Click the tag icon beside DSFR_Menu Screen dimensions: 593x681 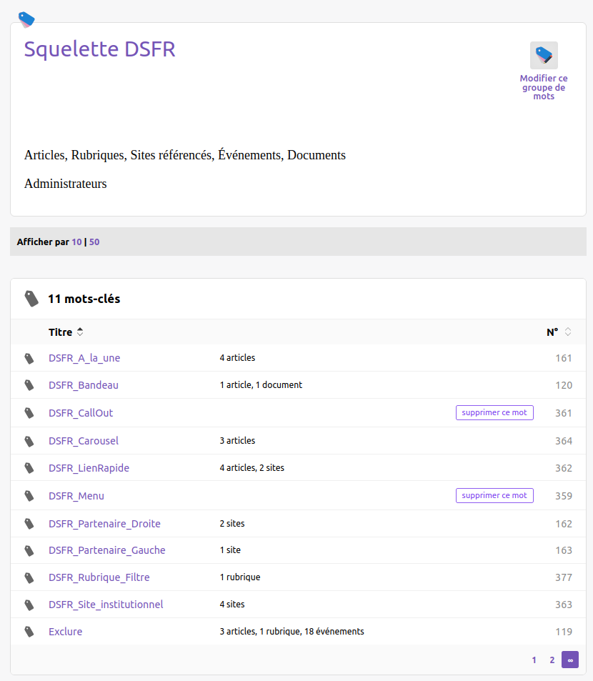click(x=29, y=496)
